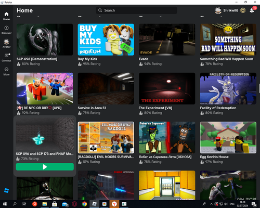Click the 97% Rating under Egg Kevin's House
The height and width of the screenshot is (208, 260).
[x=214, y=162]
